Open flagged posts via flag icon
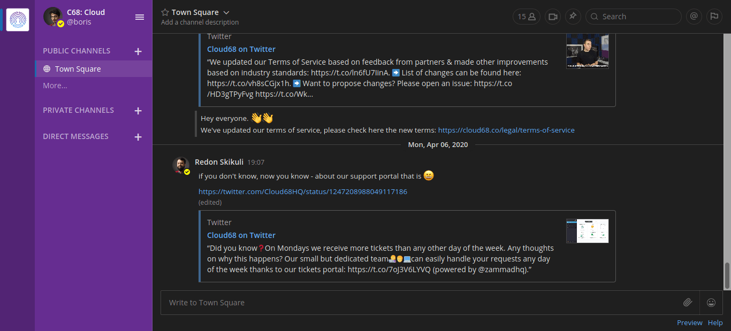 [714, 17]
